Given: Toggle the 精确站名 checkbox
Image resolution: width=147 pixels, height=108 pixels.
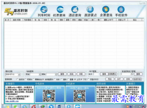Looking at the screenshot, I should (x=34, y=79).
